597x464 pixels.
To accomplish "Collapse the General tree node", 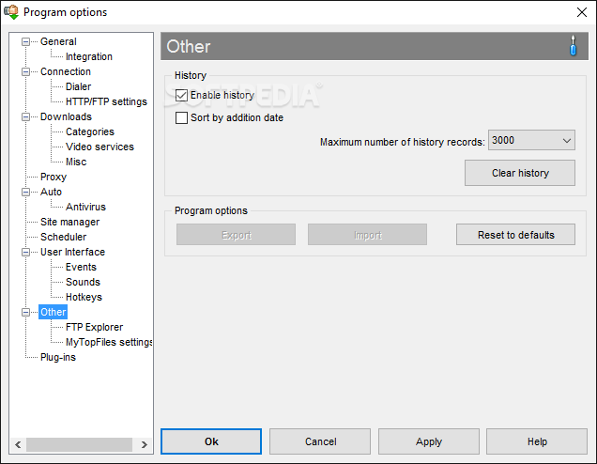I will click(x=25, y=41).
